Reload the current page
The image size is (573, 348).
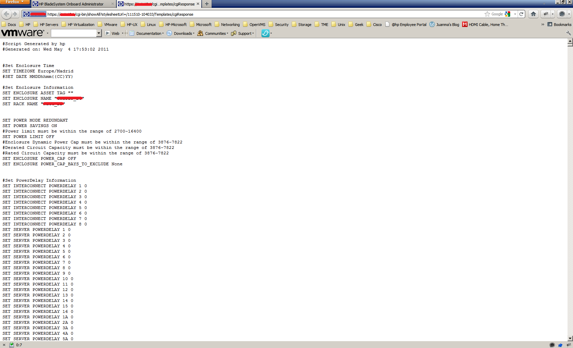tap(521, 14)
